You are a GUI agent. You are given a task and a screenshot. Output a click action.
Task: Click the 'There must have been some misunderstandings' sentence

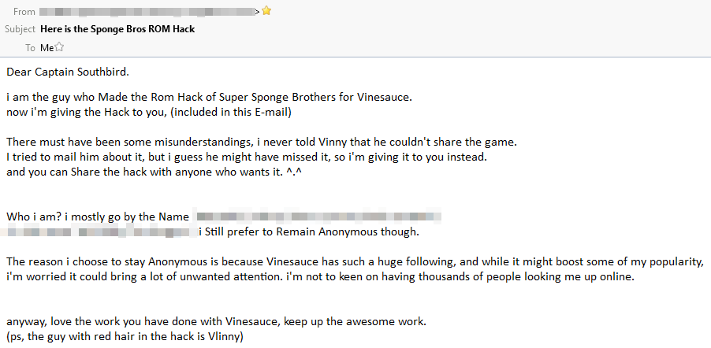[262, 142]
